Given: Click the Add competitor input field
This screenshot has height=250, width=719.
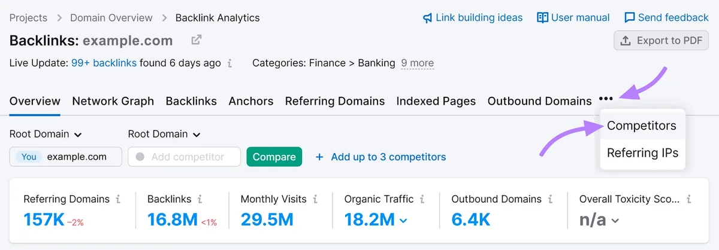Looking at the screenshot, I should (185, 157).
